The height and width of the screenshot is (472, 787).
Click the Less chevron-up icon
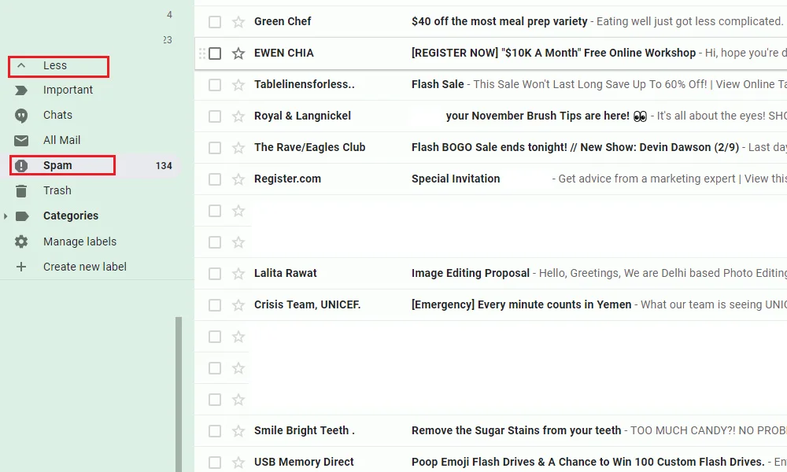[x=21, y=66]
